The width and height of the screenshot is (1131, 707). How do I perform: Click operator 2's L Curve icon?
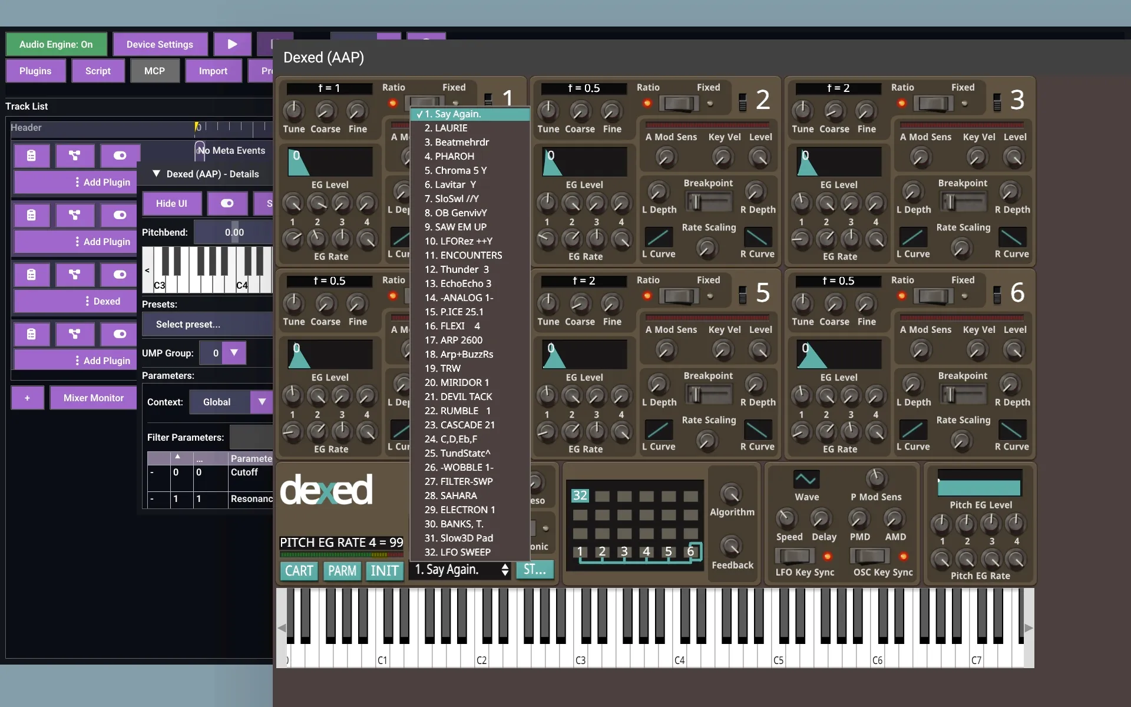(x=658, y=237)
